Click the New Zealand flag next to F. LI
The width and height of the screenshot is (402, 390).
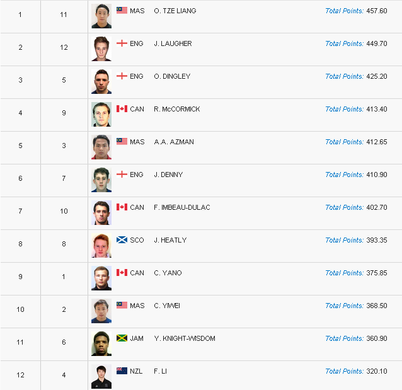[x=122, y=370]
